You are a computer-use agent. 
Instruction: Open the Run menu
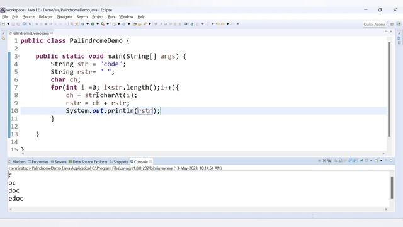111,17
